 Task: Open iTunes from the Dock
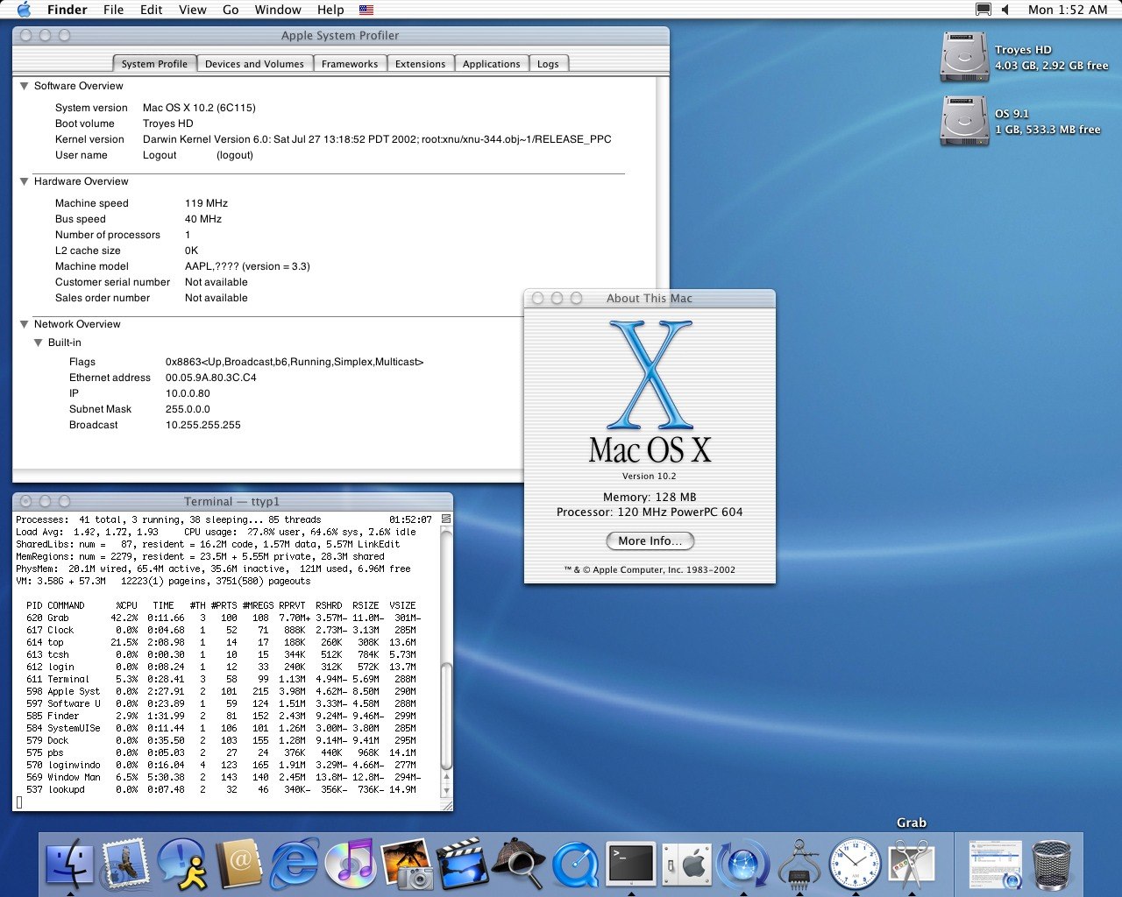point(351,863)
